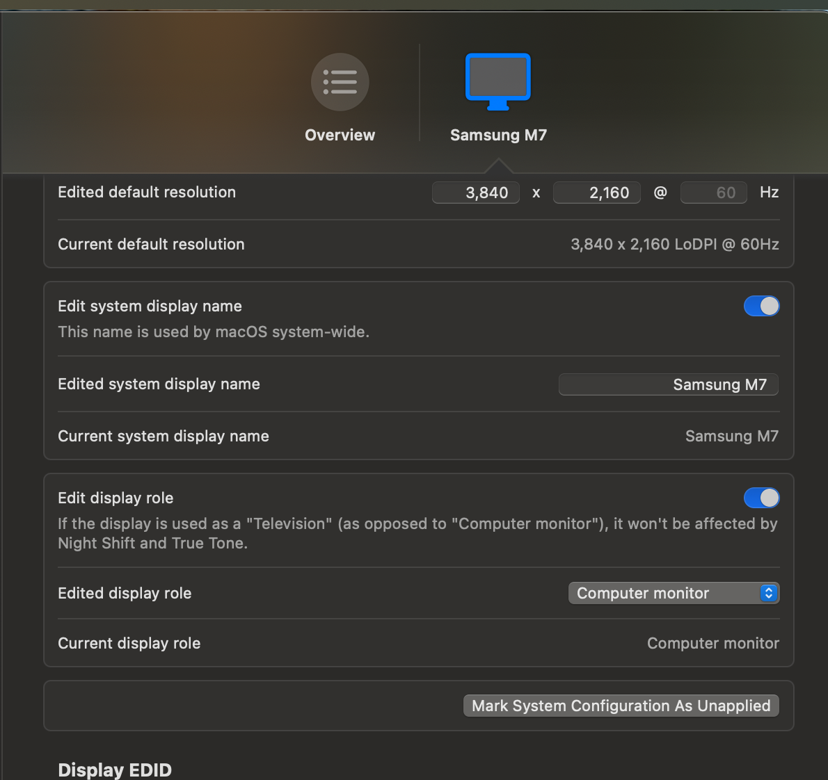Click the blue Samsung M7 monitor icon

point(497,81)
